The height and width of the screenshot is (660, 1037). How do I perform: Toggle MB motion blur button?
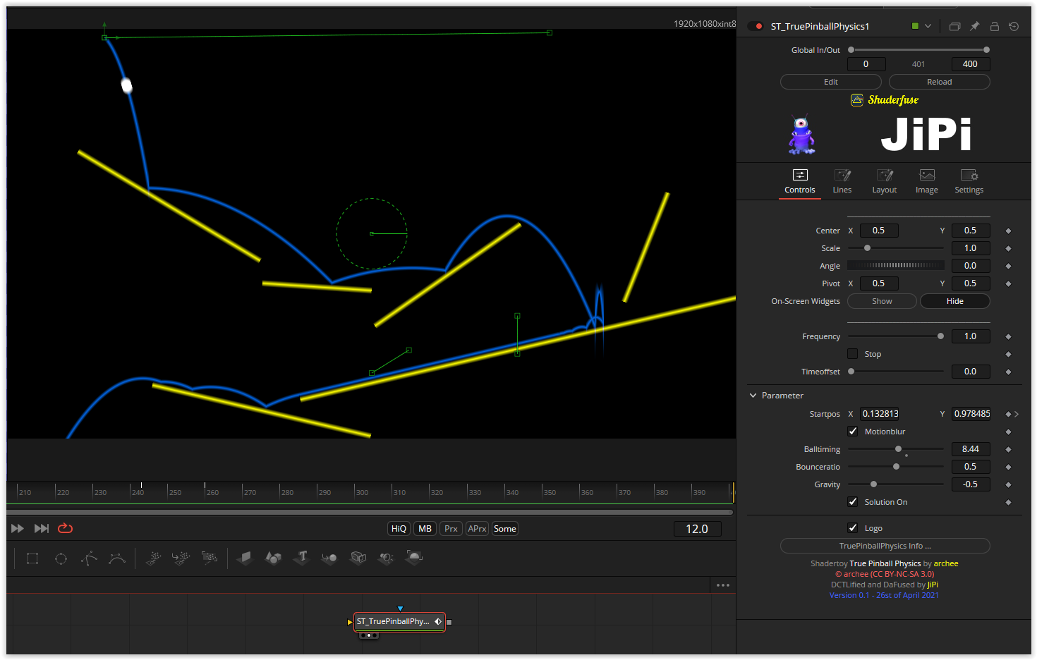425,529
